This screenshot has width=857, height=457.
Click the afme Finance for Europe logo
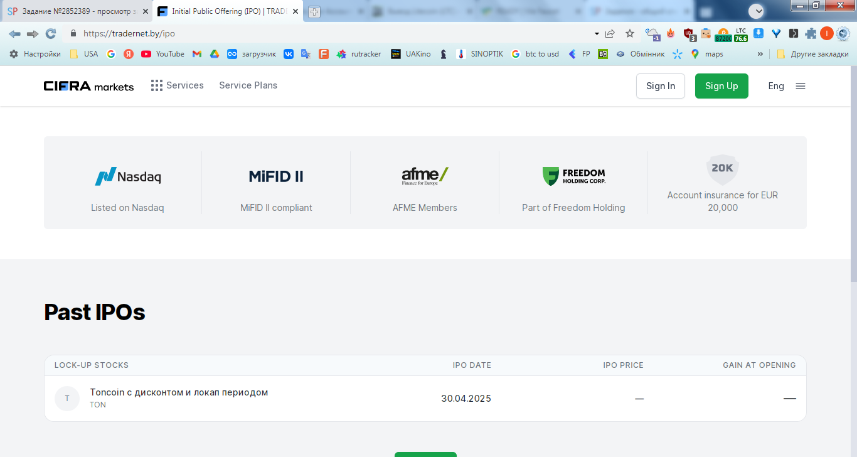pyautogui.click(x=425, y=176)
